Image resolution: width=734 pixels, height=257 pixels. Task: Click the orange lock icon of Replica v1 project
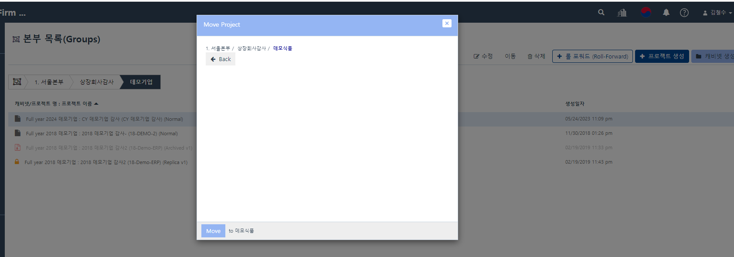pos(17,161)
